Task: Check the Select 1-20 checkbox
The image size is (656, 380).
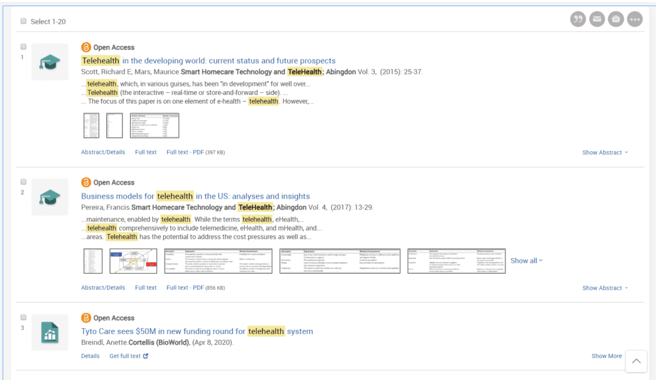Action: (x=24, y=21)
